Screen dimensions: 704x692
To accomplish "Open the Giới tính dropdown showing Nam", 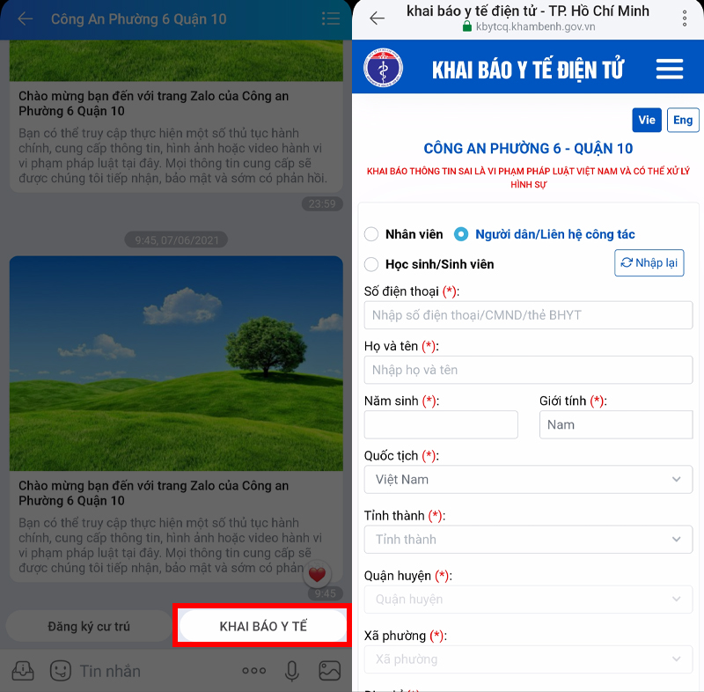I will coord(616,424).
